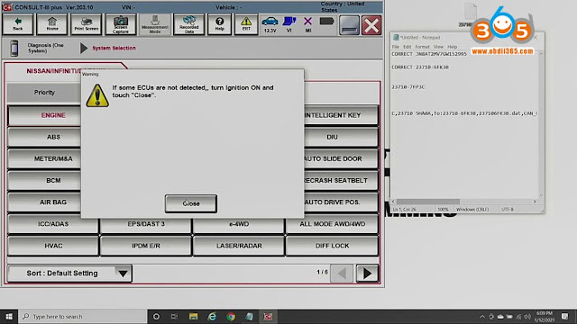Close CONSULT-III plus with red X

371,25
